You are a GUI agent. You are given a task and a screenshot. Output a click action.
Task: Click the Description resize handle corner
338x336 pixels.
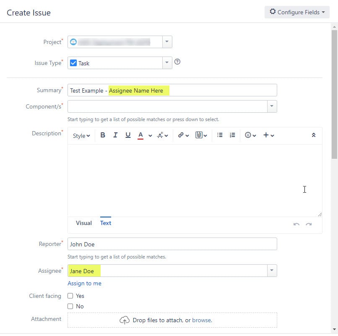[320, 215]
